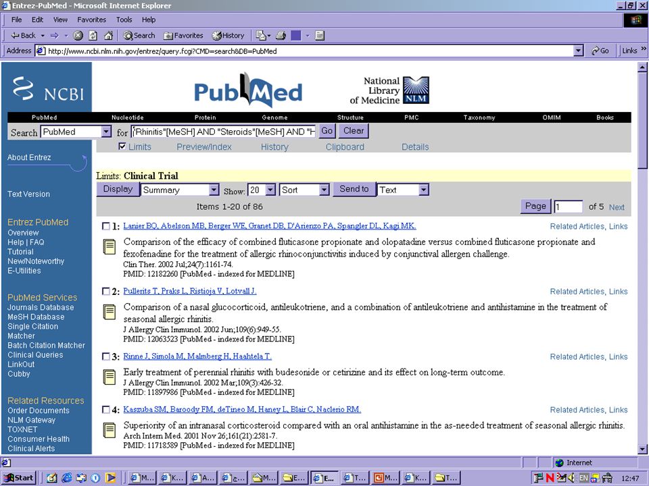Click the National Library of Medicine logo
649x486 pixels.
tap(389, 90)
